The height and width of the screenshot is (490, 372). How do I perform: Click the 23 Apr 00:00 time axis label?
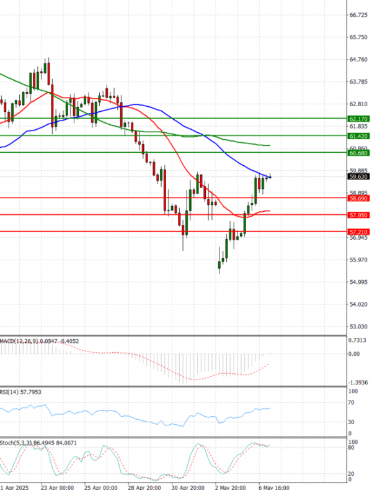57,487
